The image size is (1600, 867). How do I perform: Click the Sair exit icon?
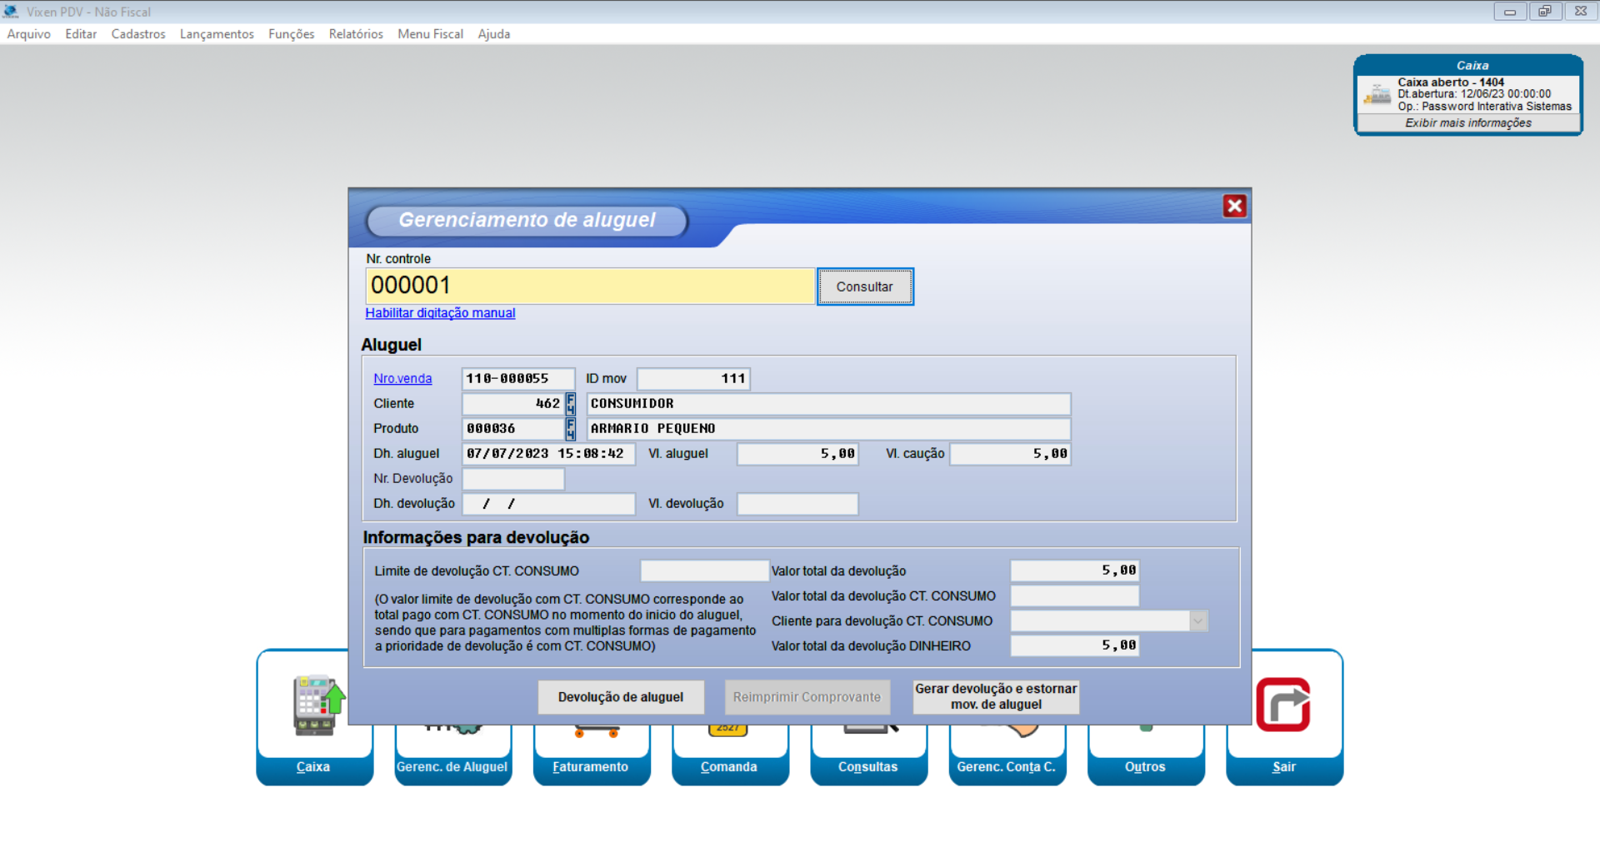pyautogui.click(x=1283, y=708)
